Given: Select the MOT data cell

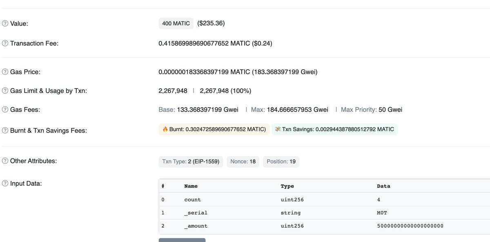Looking at the screenshot, I should point(382,213).
